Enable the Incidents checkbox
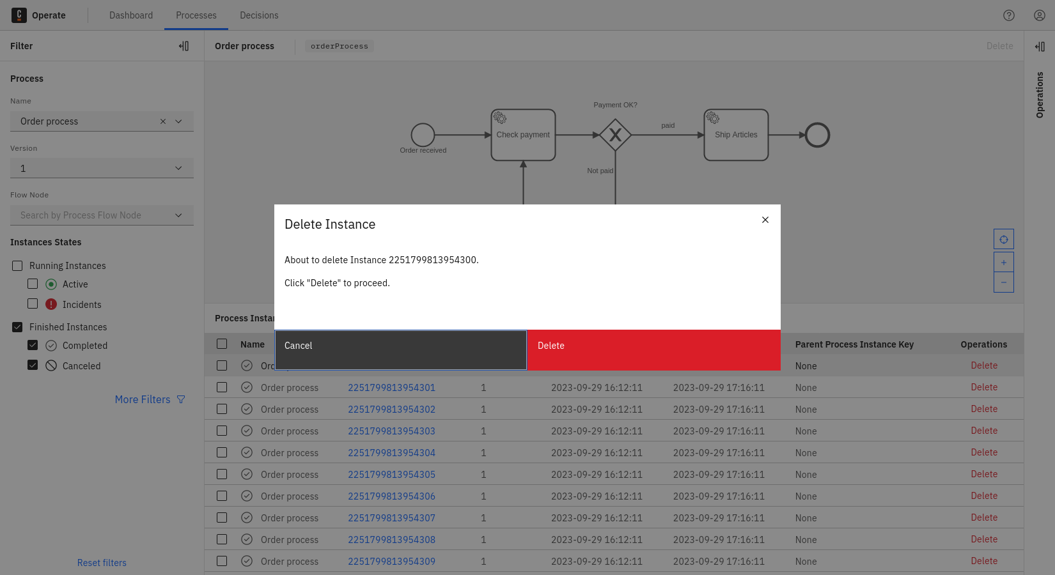 pyautogui.click(x=33, y=304)
